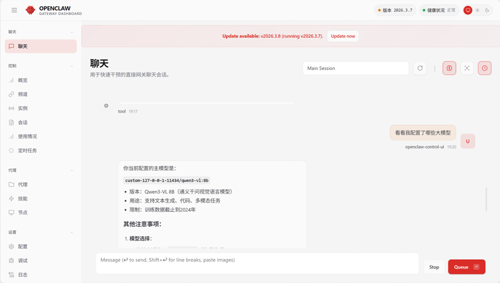Open 代理 agents page
Image resolution: width=500 pixels, height=283 pixels.
coord(41,184)
